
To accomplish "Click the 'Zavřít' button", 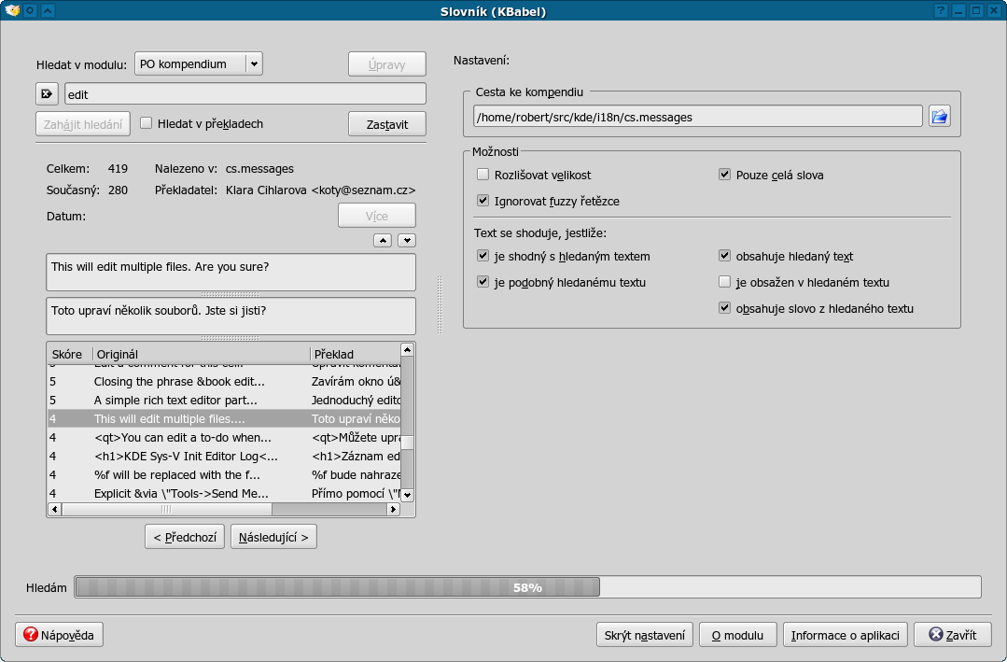I will point(953,635).
